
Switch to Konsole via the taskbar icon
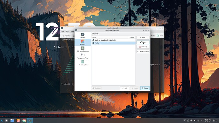[30, 121]
